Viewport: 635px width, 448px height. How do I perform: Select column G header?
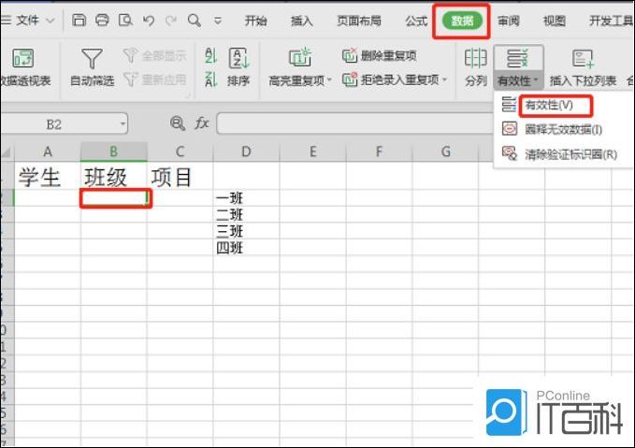tap(445, 152)
